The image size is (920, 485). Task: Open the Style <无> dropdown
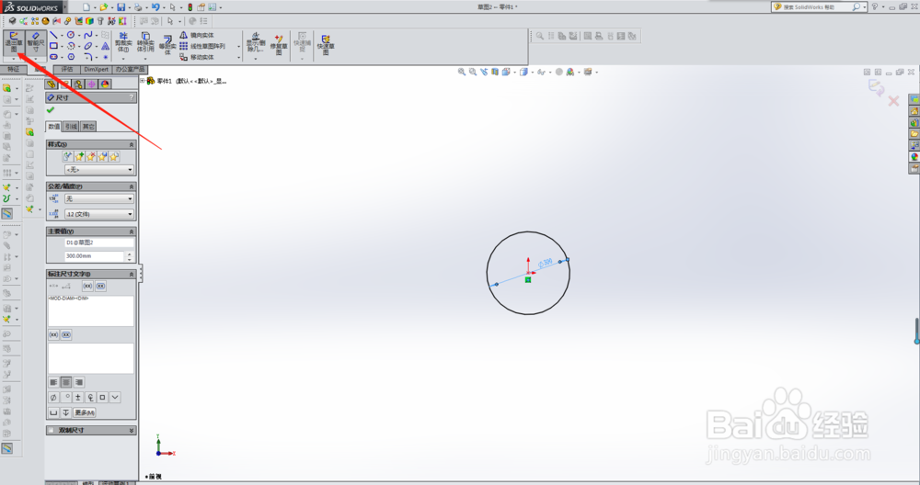(99, 170)
